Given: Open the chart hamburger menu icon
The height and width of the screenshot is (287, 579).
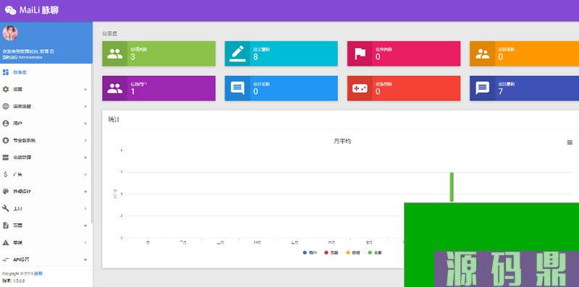Looking at the screenshot, I should pos(570,142).
